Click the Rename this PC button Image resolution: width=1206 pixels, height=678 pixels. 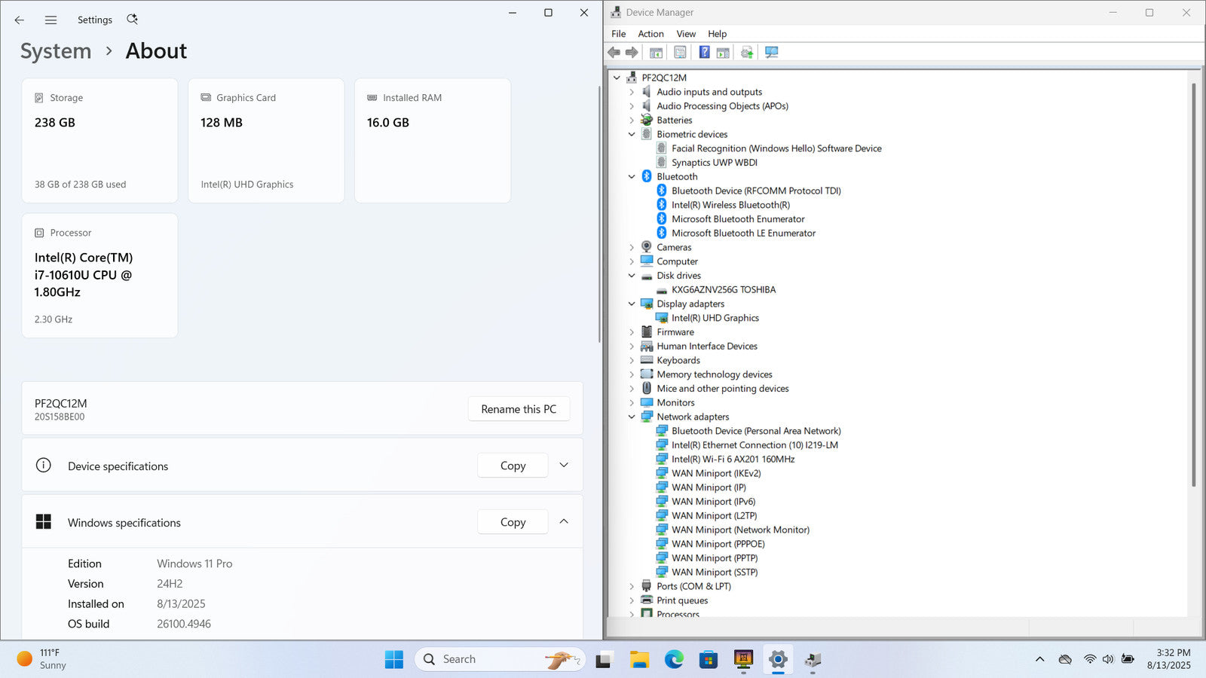tap(519, 409)
